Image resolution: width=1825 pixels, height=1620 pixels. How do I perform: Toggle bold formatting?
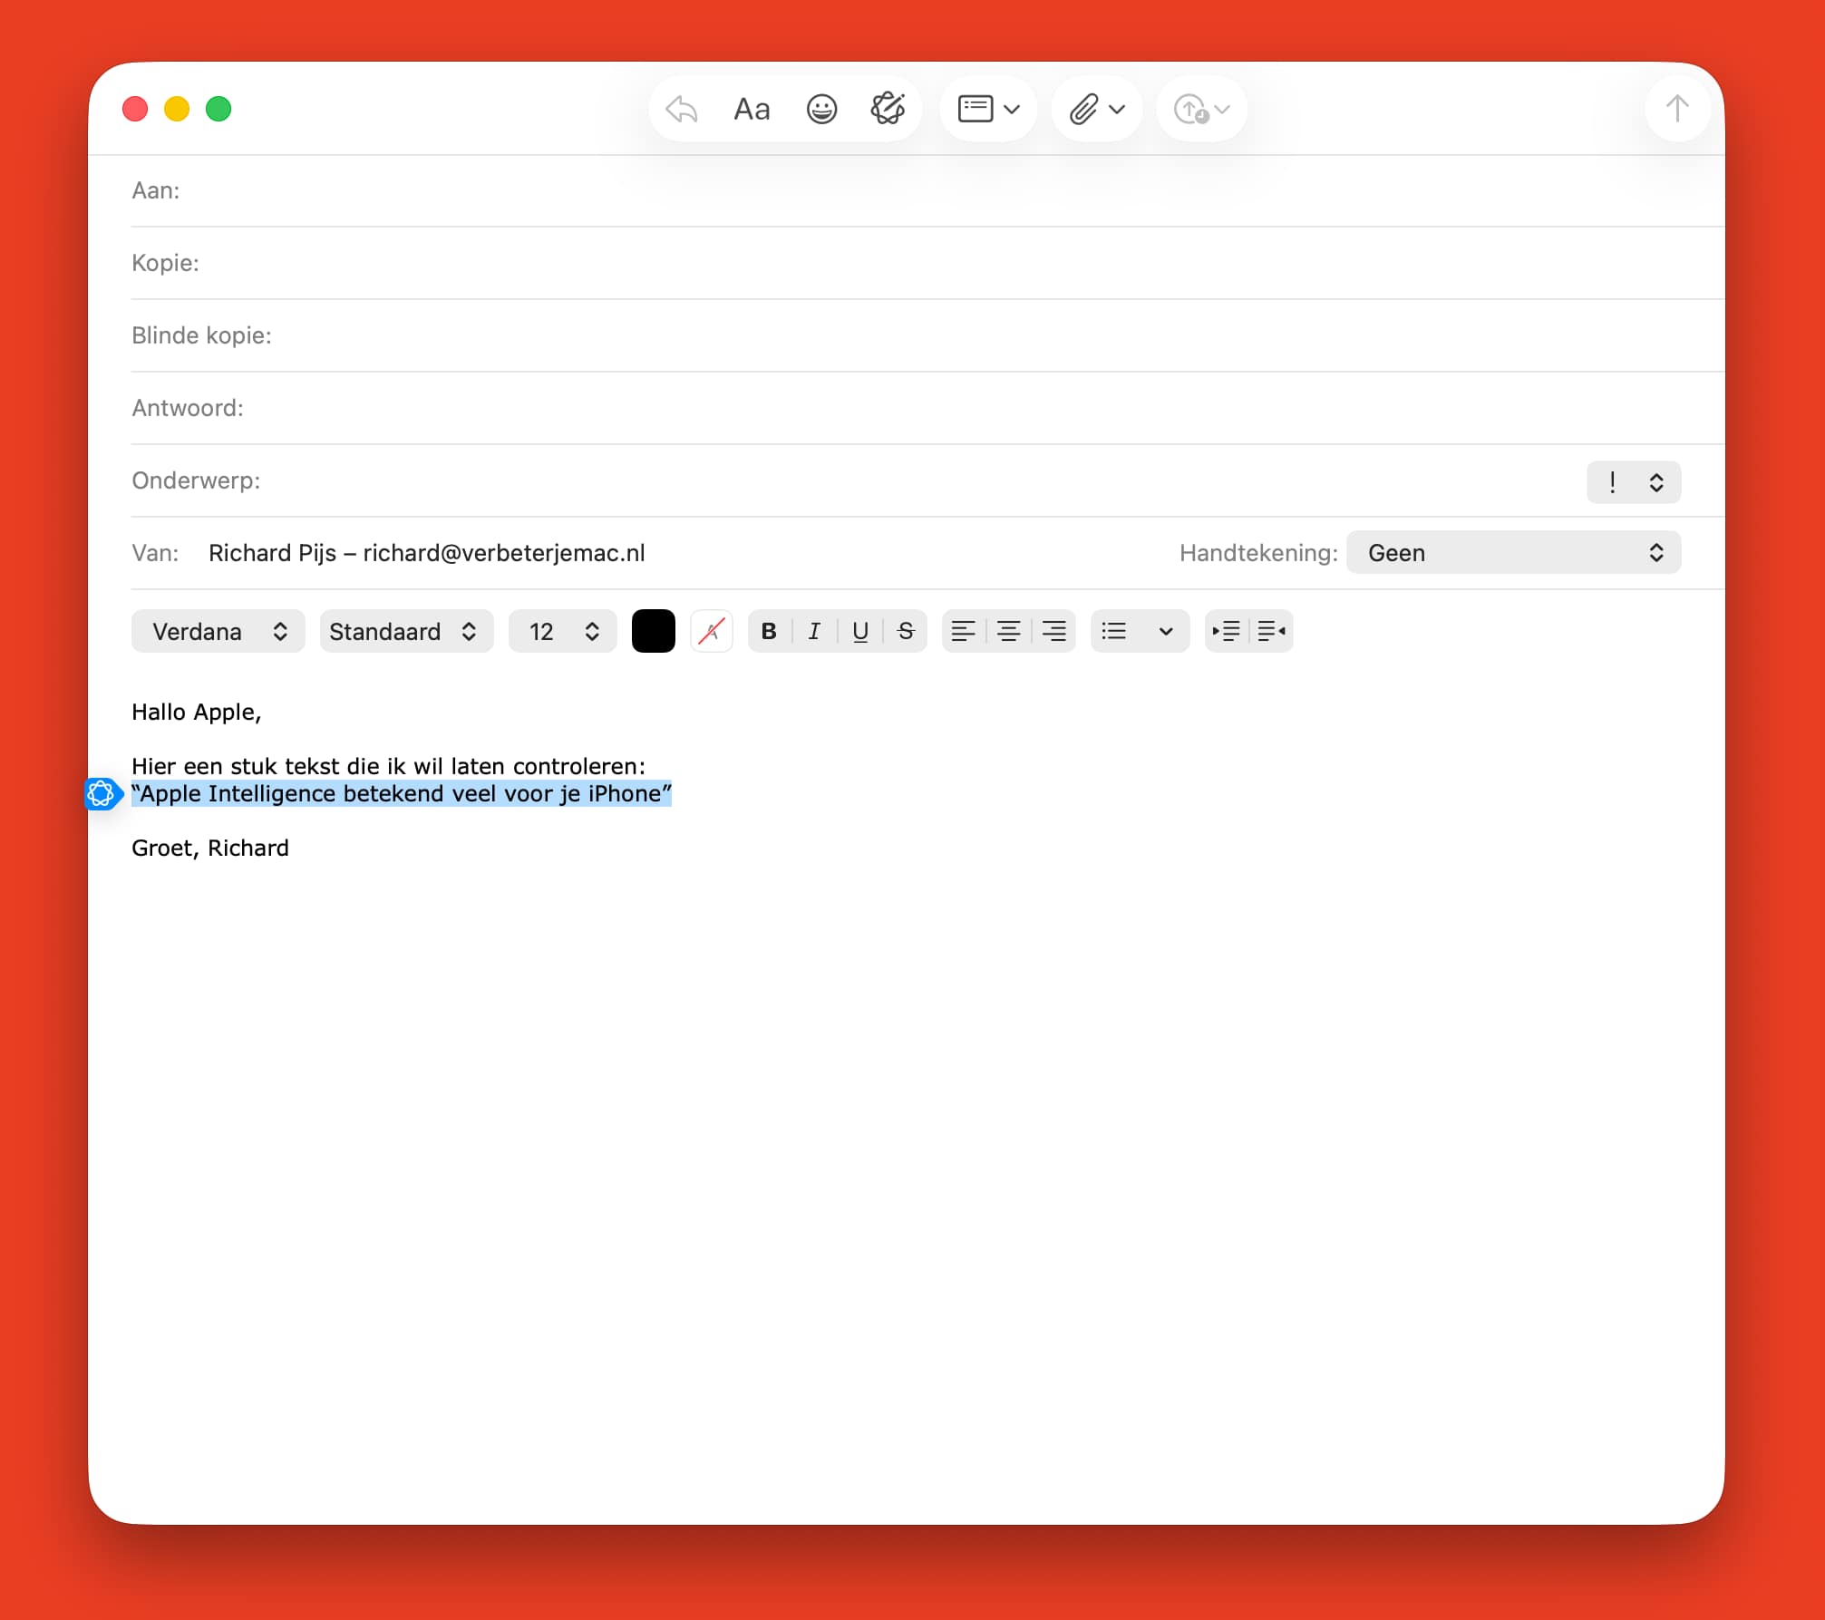point(768,631)
